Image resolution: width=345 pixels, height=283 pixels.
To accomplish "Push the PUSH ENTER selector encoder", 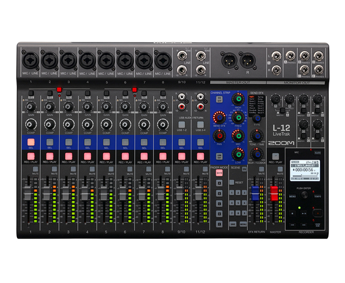I will tap(304, 195).
